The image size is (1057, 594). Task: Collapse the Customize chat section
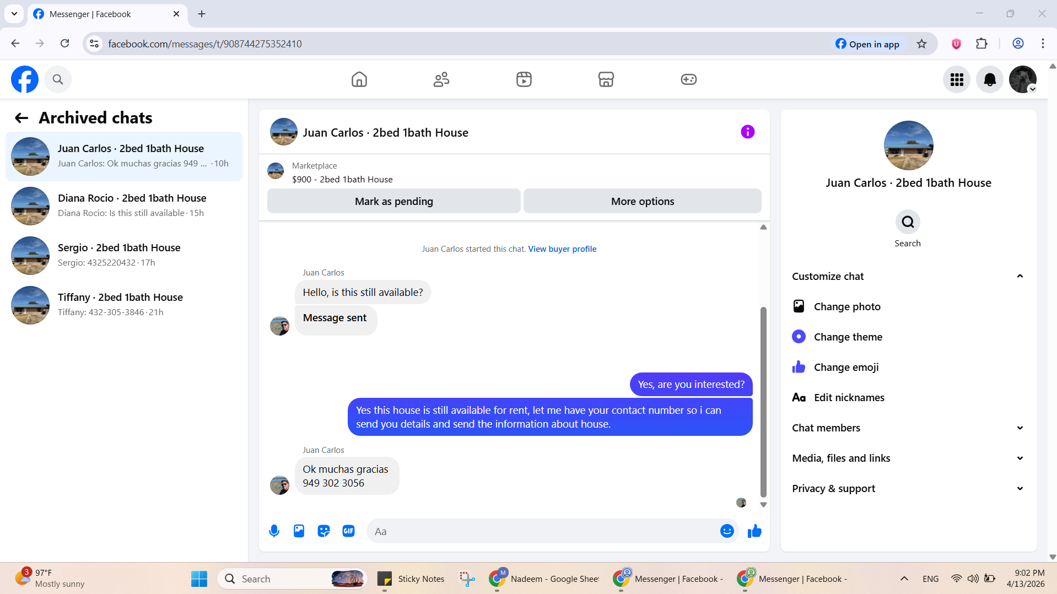point(908,276)
